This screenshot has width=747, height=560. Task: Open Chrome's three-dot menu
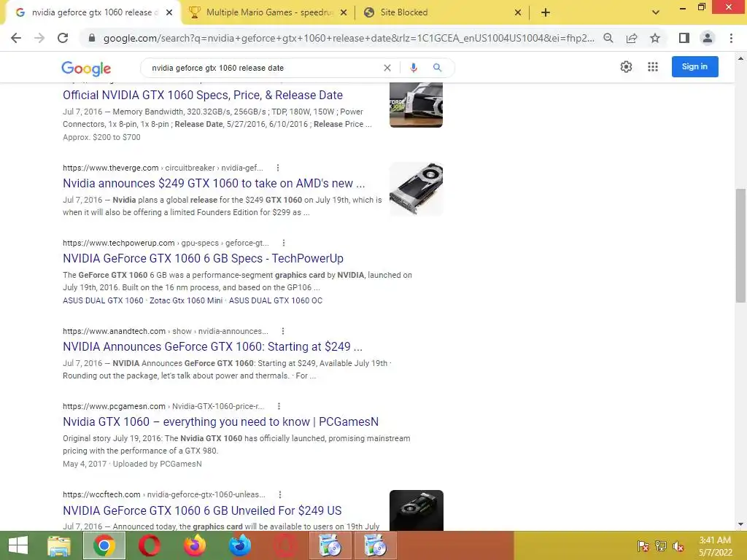coord(731,38)
